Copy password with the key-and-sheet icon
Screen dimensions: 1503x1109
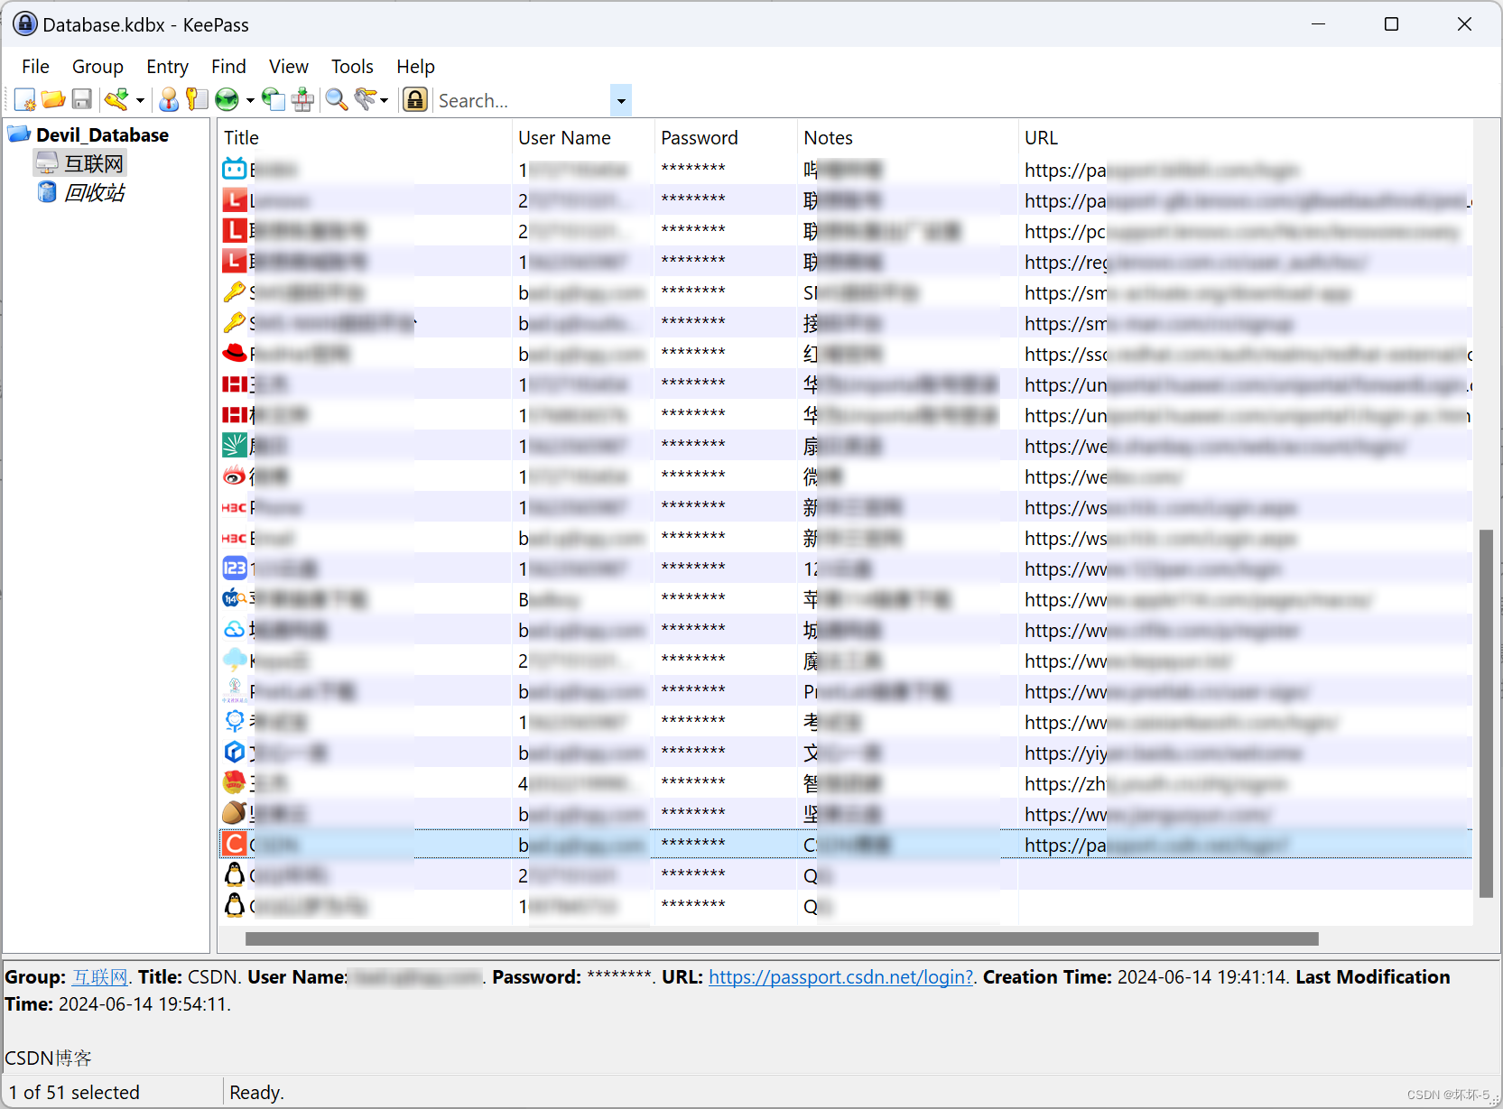pos(197,99)
